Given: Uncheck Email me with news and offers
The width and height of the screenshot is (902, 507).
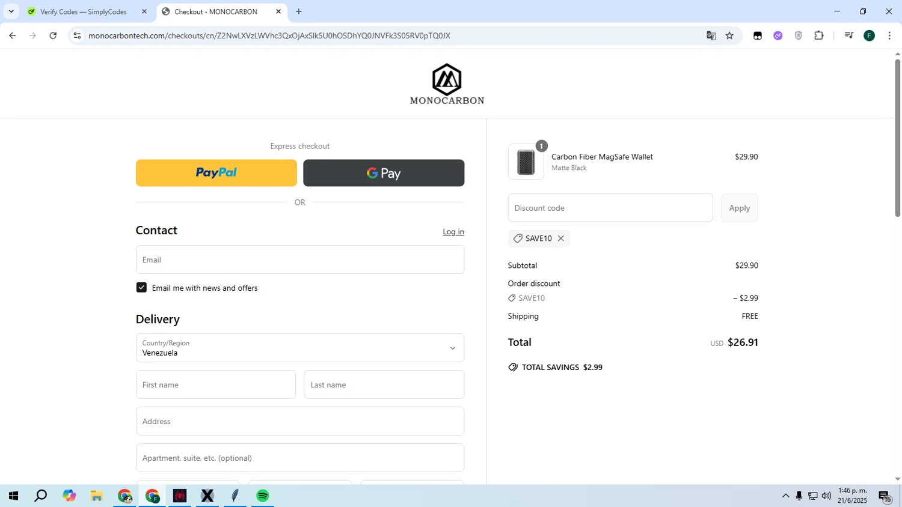Looking at the screenshot, I should point(141,288).
